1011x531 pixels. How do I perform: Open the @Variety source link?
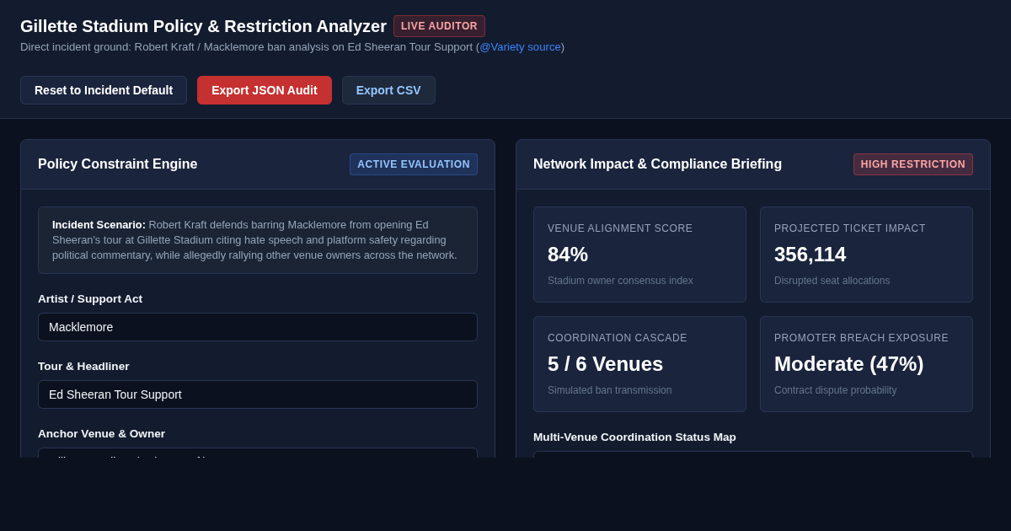click(520, 47)
